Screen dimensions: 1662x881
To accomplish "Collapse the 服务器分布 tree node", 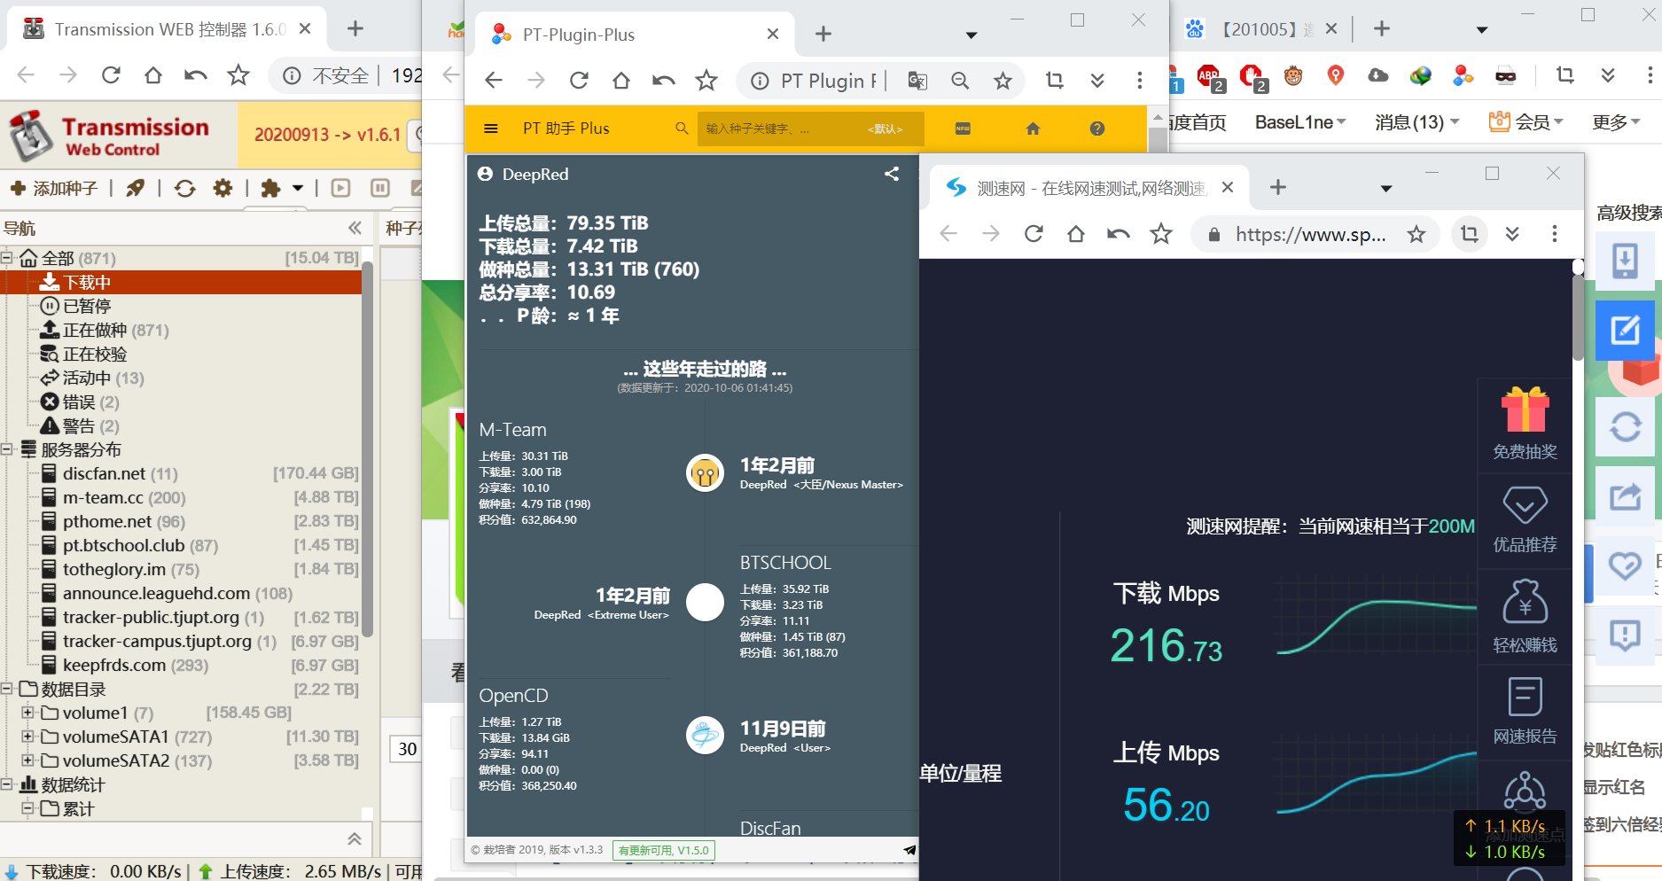I will (x=7, y=449).
